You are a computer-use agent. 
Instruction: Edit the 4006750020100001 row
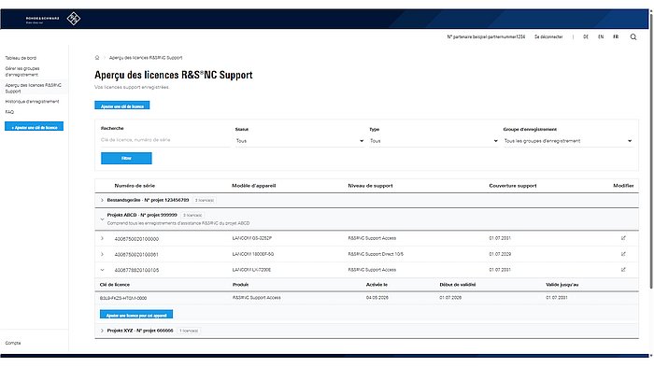623,254
